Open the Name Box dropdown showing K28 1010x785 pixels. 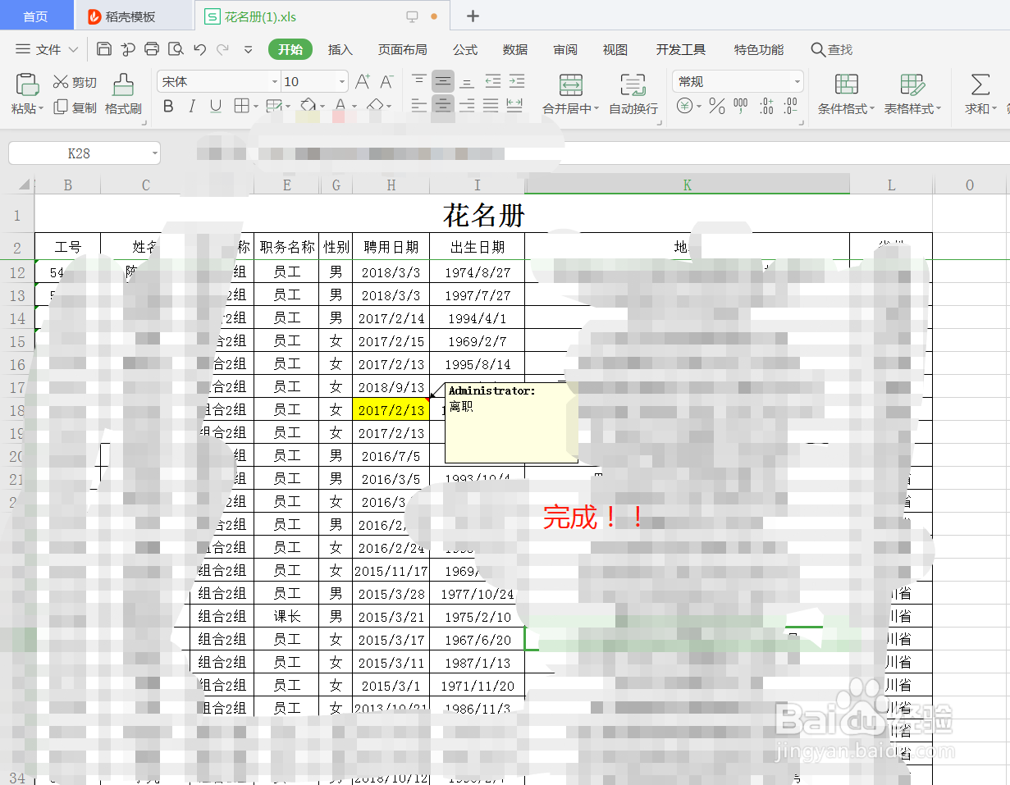click(155, 153)
